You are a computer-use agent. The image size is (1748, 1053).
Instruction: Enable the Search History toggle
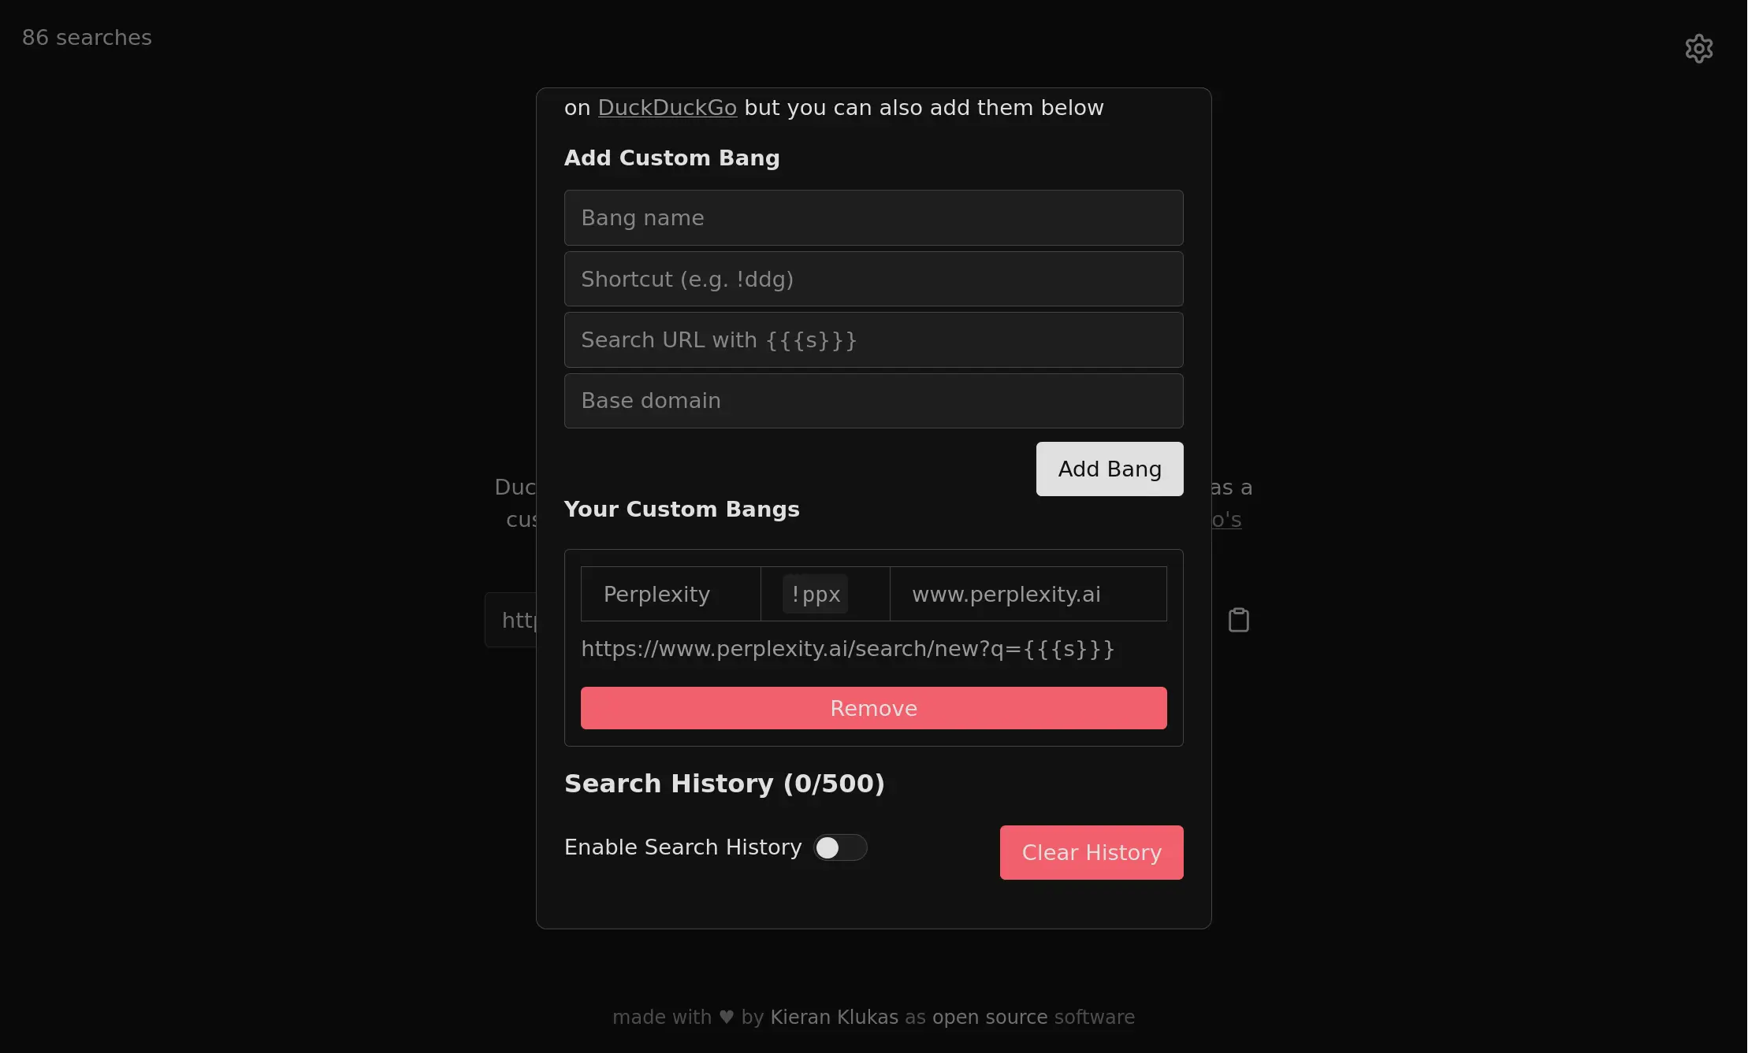pyautogui.click(x=840, y=847)
